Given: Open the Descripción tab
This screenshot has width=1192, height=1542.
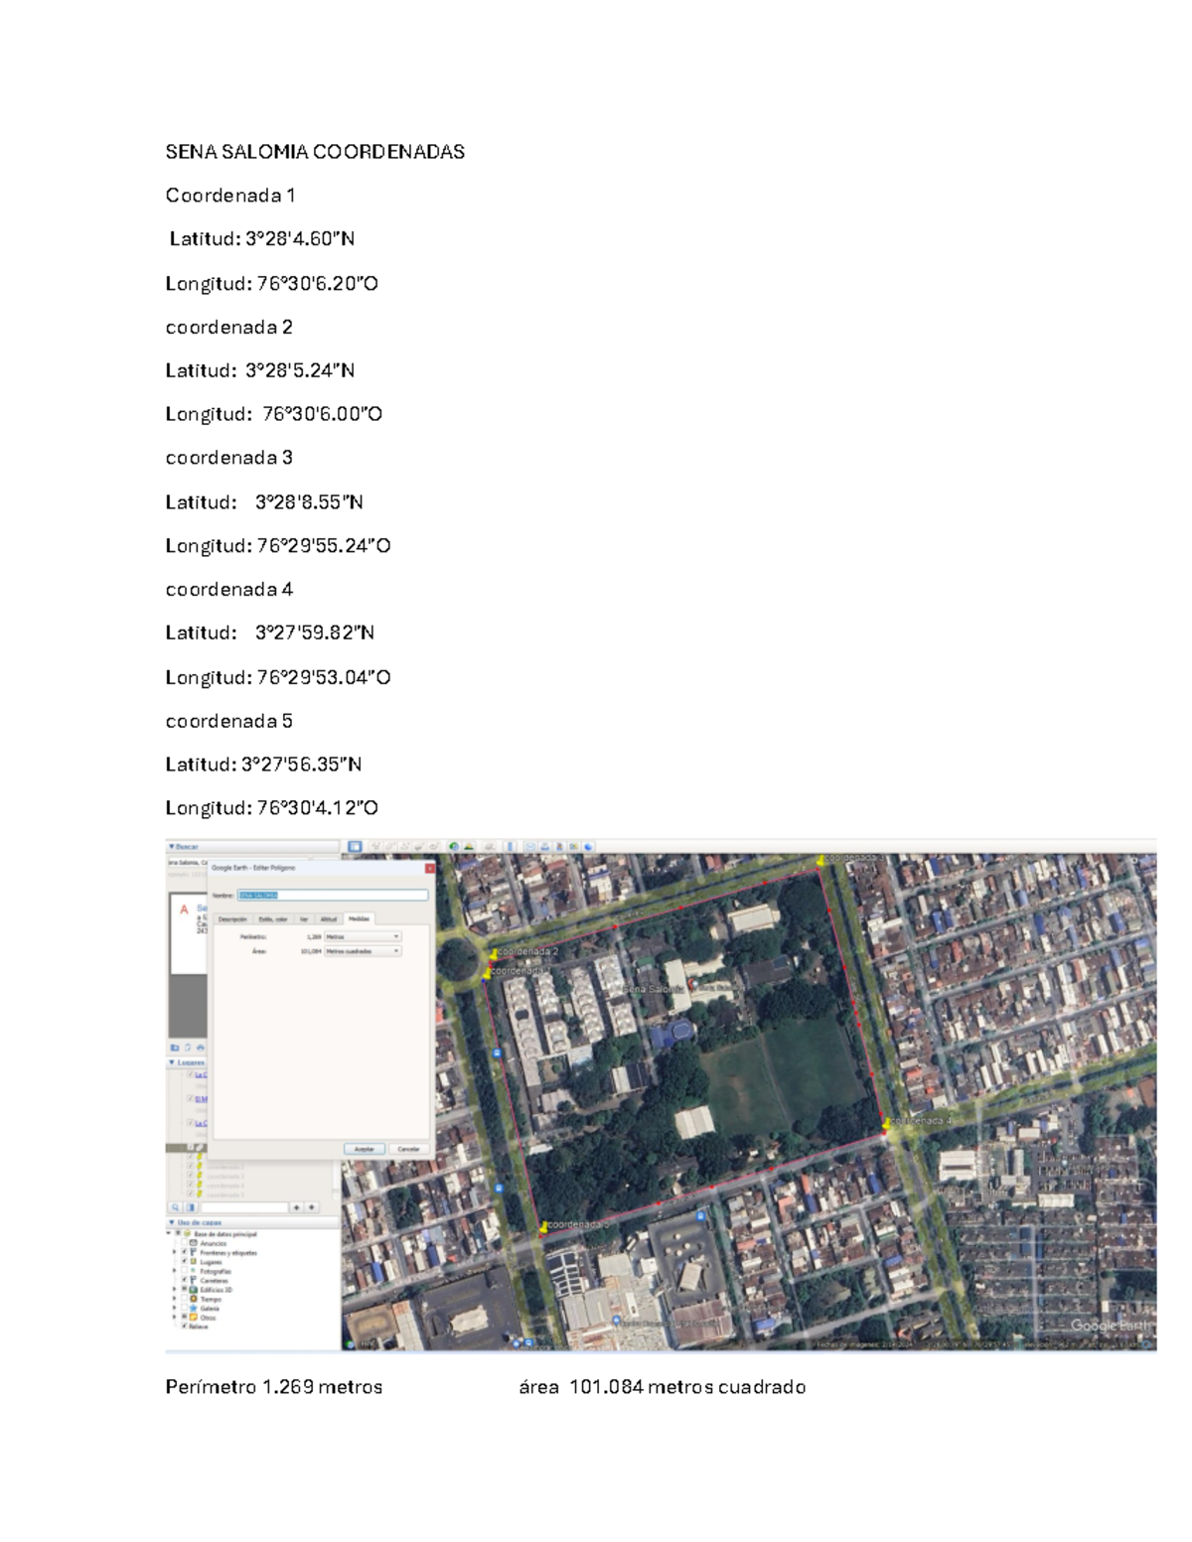Looking at the screenshot, I should [232, 919].
